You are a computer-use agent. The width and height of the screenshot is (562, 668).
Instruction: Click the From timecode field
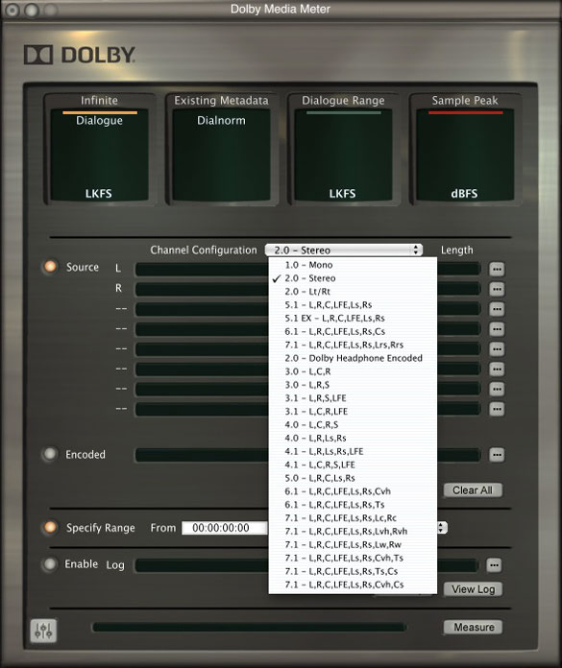225,528
